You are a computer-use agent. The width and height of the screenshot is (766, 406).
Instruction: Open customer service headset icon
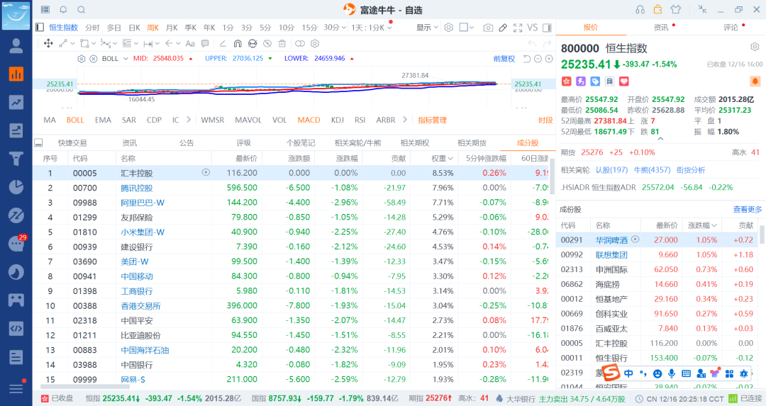click(640, 10)
